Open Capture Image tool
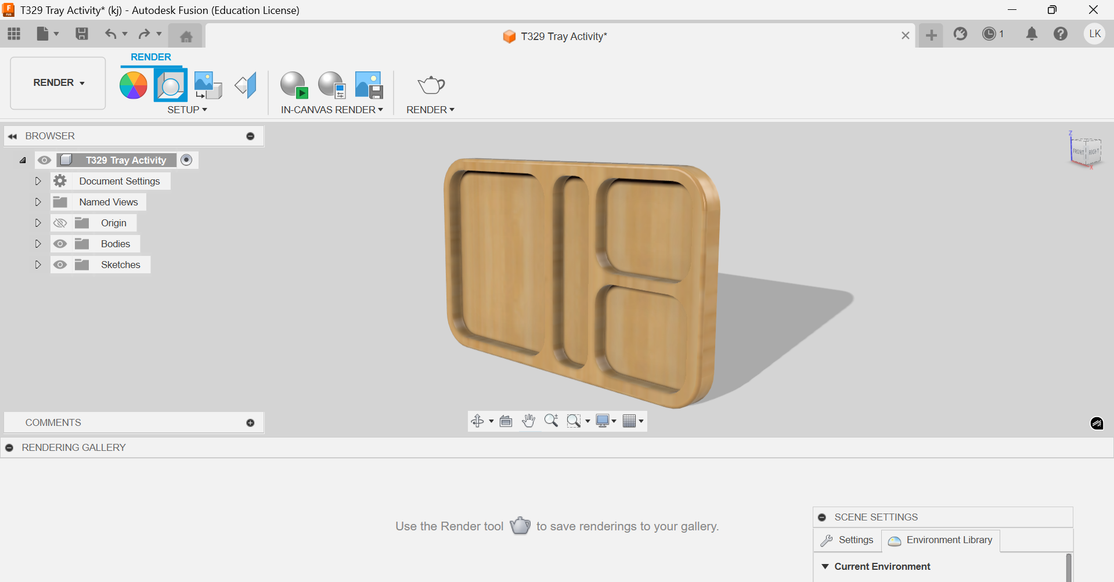Screen dimensions: 1114x582 (369, 85)
